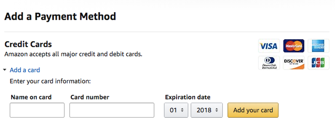Click the Enter your card information text
335x139 pixels.
(x=50, y=82)
